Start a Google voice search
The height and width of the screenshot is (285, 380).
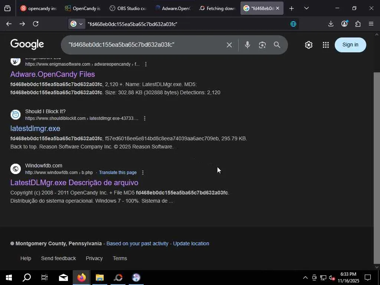(247, 45)
